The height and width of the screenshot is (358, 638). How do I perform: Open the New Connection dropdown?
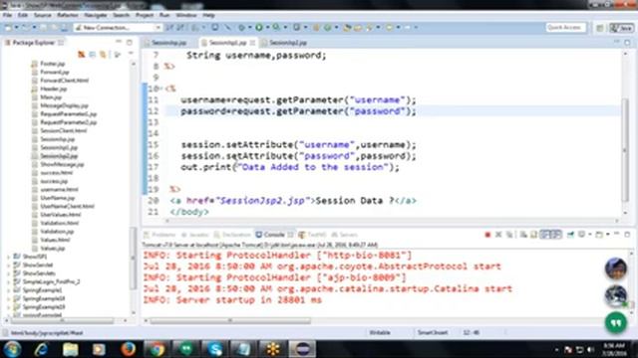[x=158, y=28]
